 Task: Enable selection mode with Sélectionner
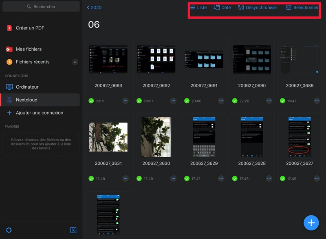(302, 7)
